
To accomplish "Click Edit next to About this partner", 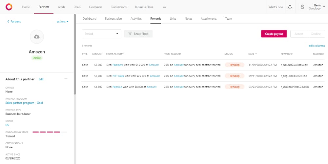I will (x=41, y=79).
